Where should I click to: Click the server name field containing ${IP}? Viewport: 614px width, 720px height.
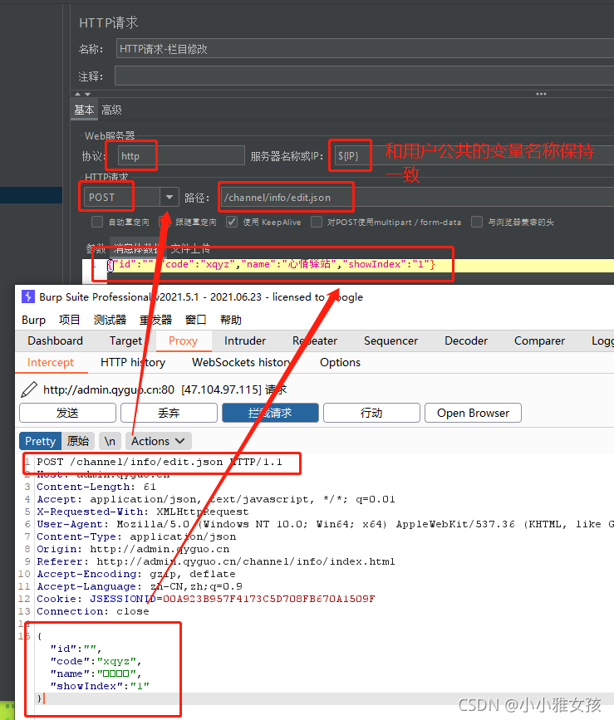click(x=474, y=155)
